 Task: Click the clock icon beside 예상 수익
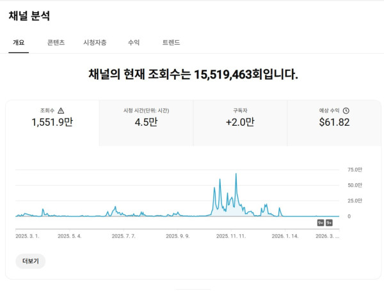coord(346,110)
